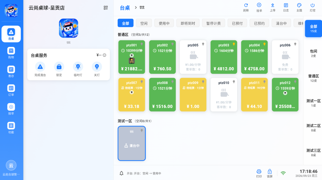The image size is (322, 180).
Task: Open table card ptz011
Action: pyautogui.click(x=255, y=95)
